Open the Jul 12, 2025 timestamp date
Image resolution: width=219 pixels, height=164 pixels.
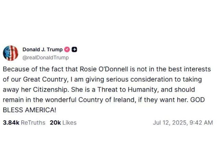170,123
